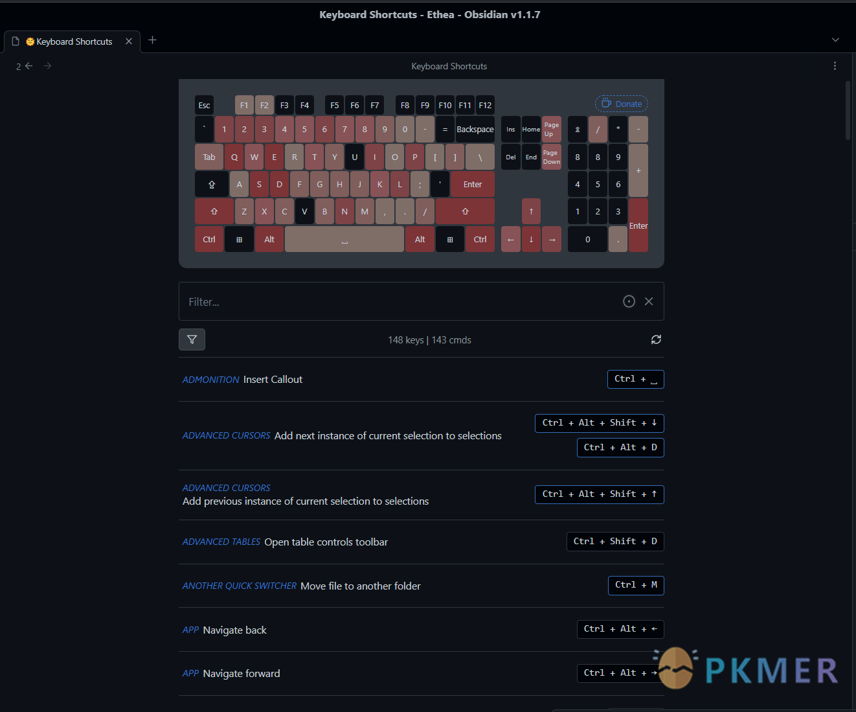This screenshot has height=712, width=856.
Task: Click the Ctrl + Space hotkey badge
Action: [x=636, y=379]
